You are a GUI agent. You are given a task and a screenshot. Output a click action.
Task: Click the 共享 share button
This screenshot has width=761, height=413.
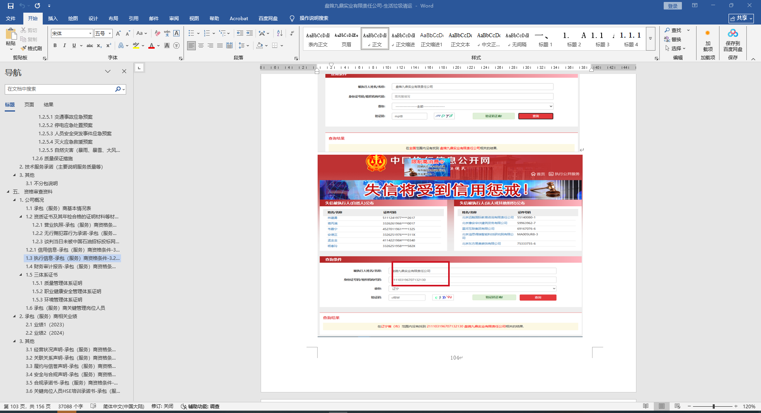pos(741,18)
